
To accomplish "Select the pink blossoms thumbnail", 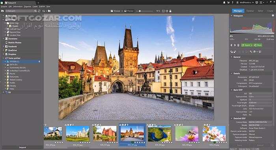I will tap(214, 133).
